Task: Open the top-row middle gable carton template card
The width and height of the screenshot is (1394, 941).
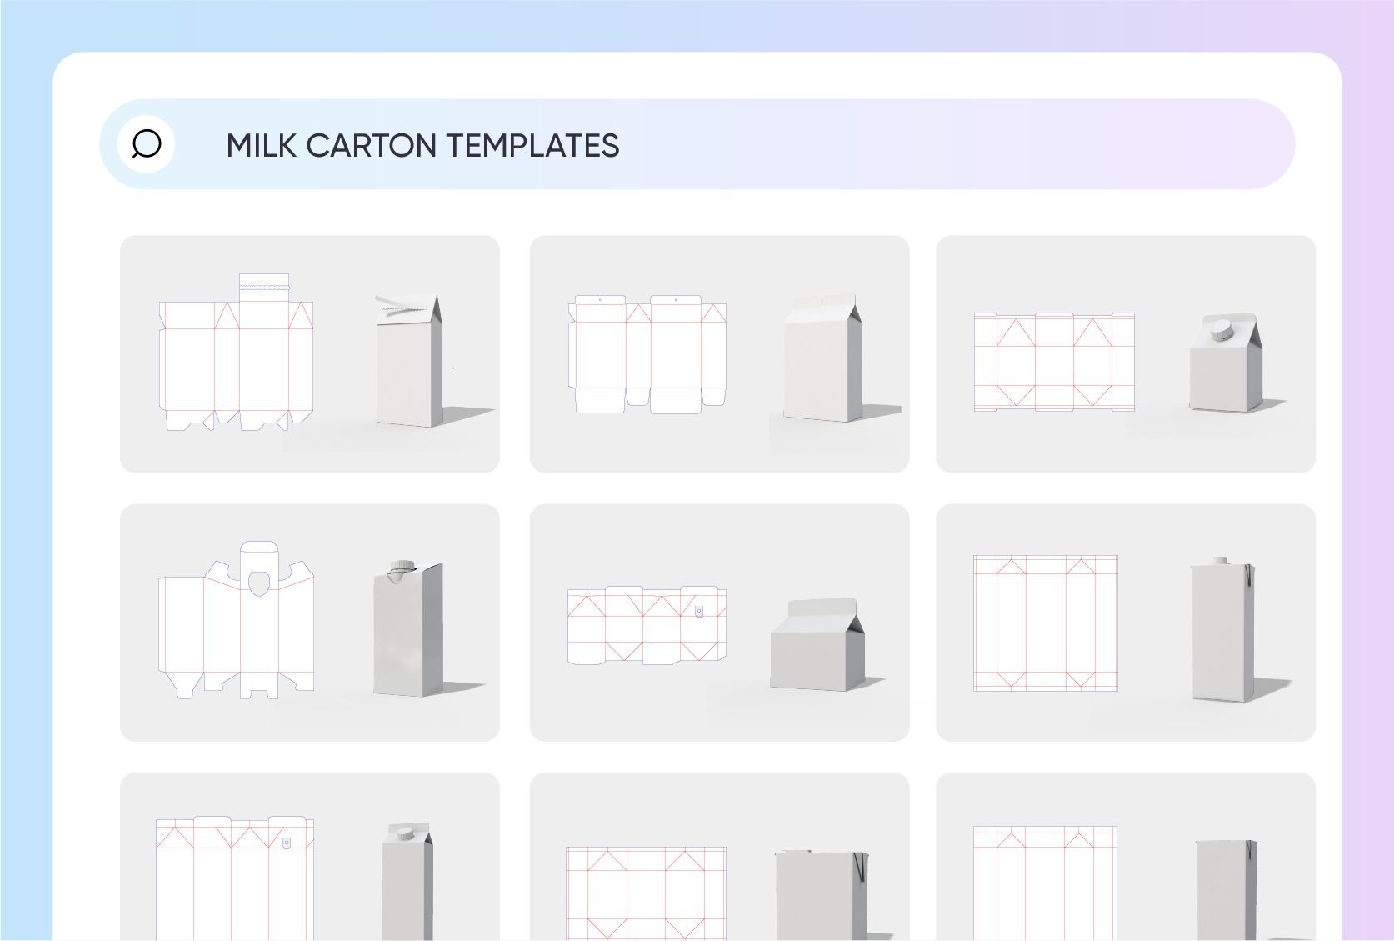Action: (720, 354)
